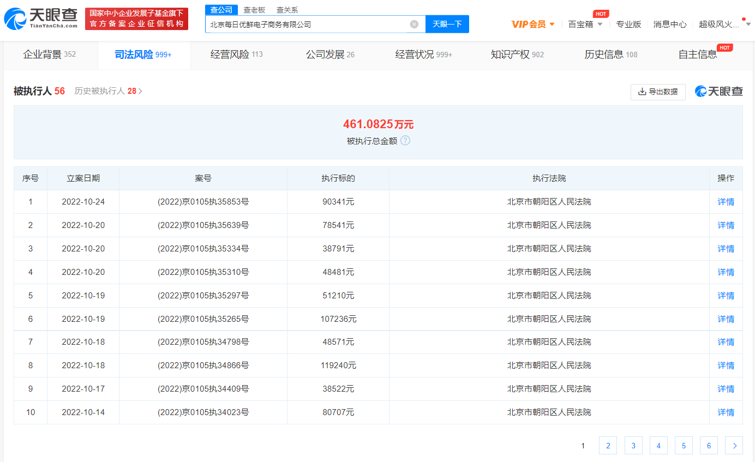Go to page 6 of results
The width and height of the screenshot is (755, 462).
709,446
